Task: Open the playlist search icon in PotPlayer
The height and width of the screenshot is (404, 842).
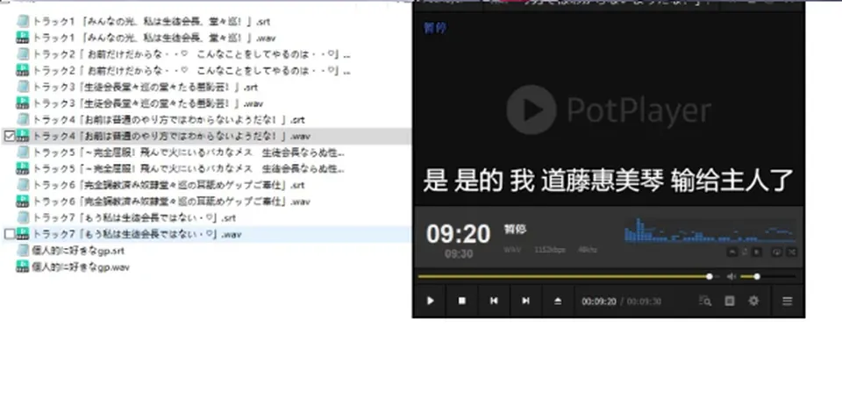Action: pos(705,301)
